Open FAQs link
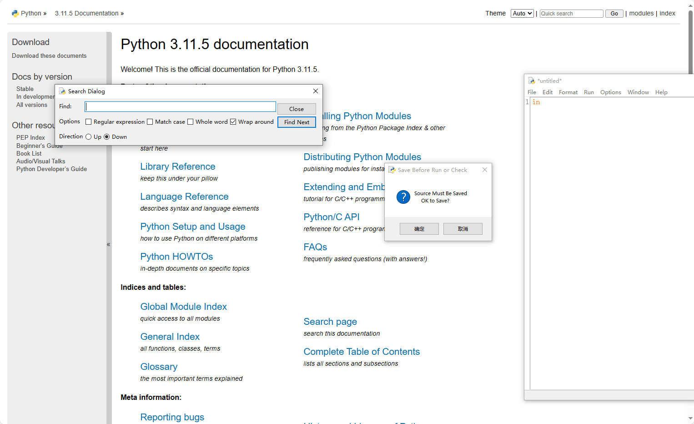The height and width of the screenshot is (424, 694). 315,247
